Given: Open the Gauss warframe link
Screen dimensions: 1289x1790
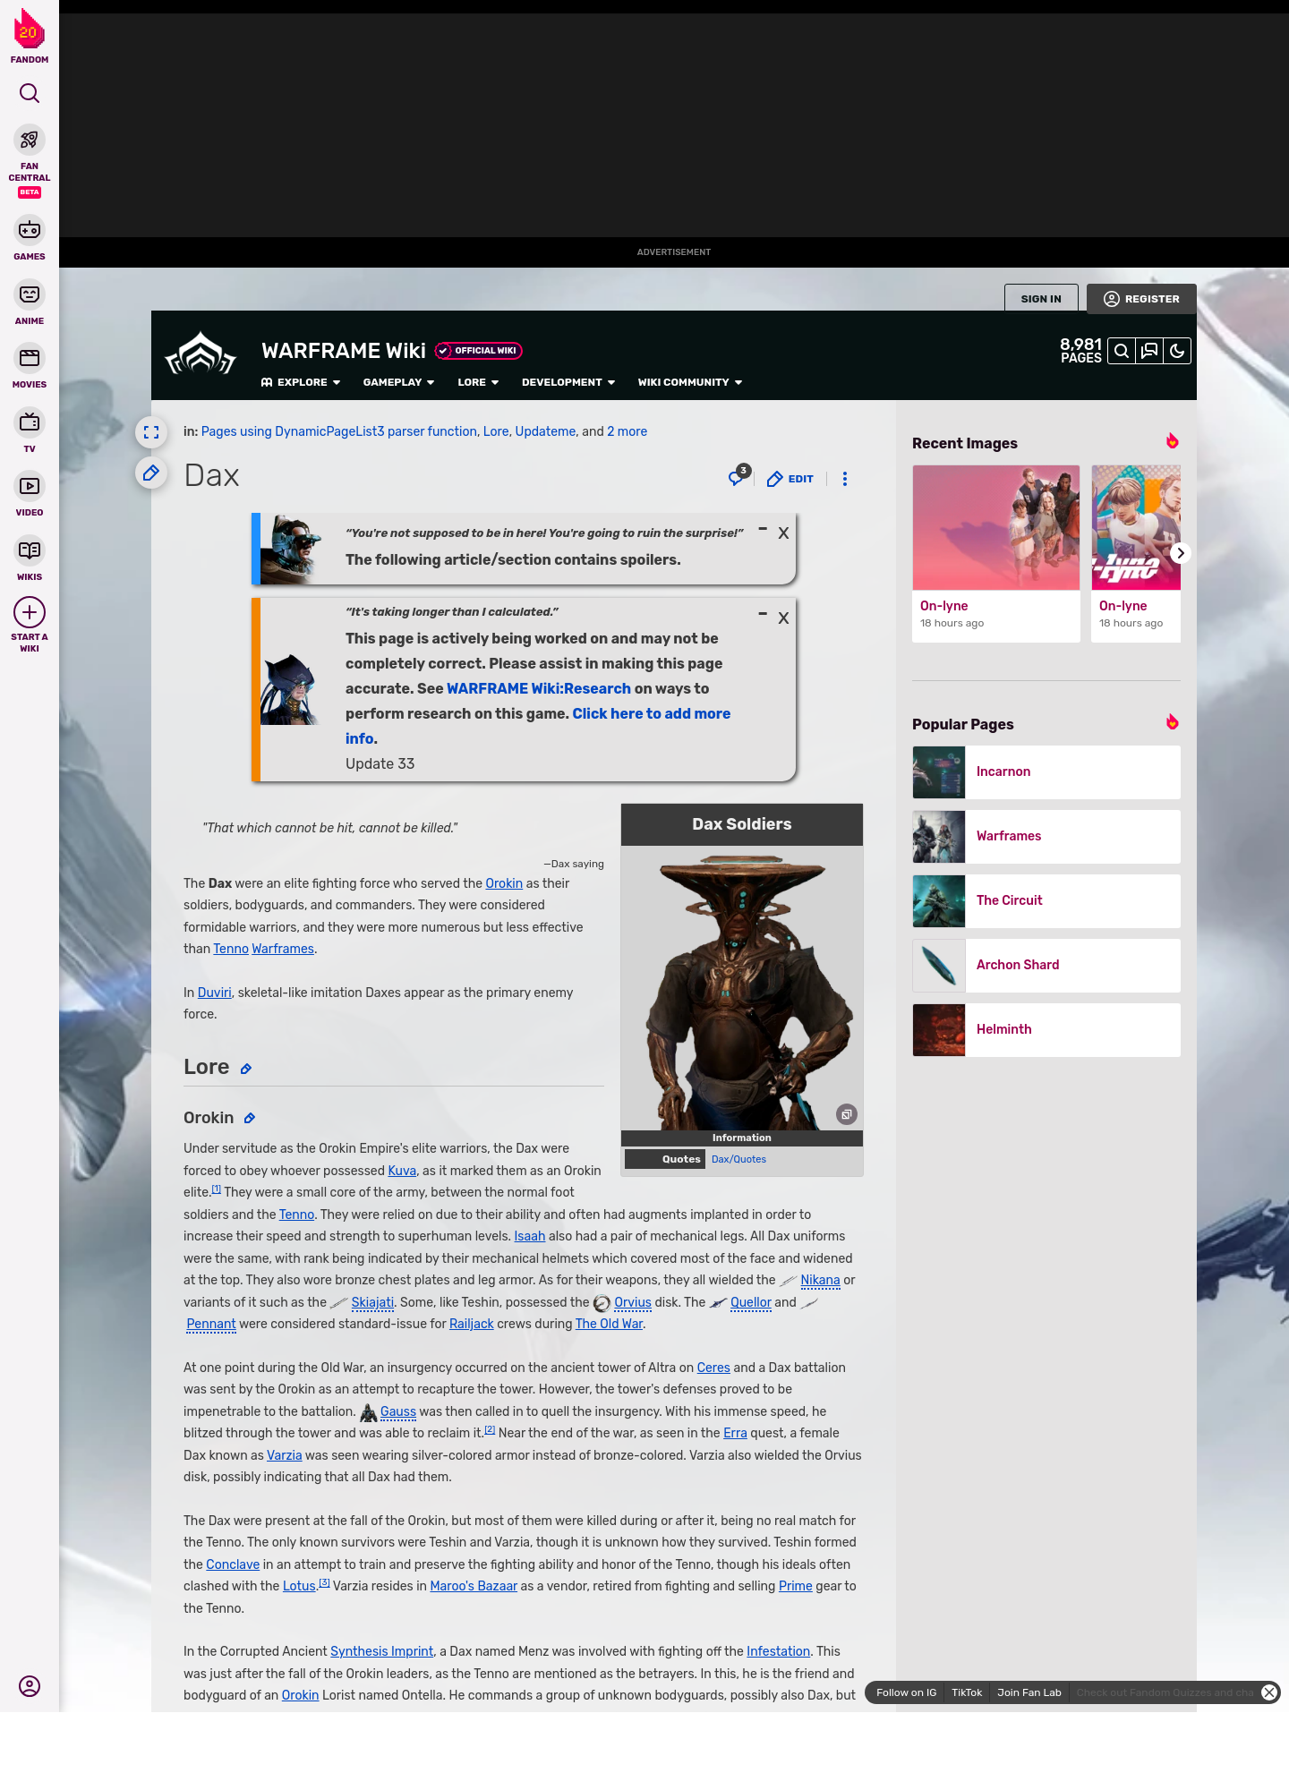Looking at the screenshot, I should pos(398,1411).
